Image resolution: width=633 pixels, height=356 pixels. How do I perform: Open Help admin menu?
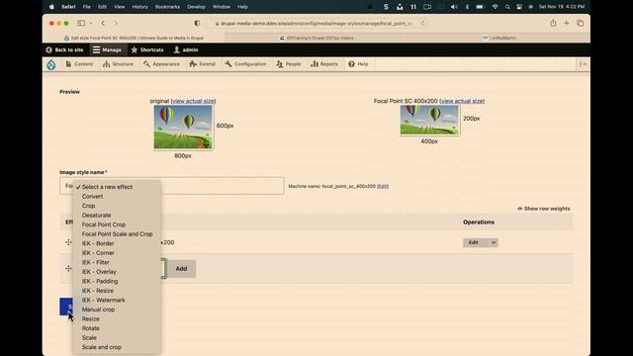(x=358, y=64)
